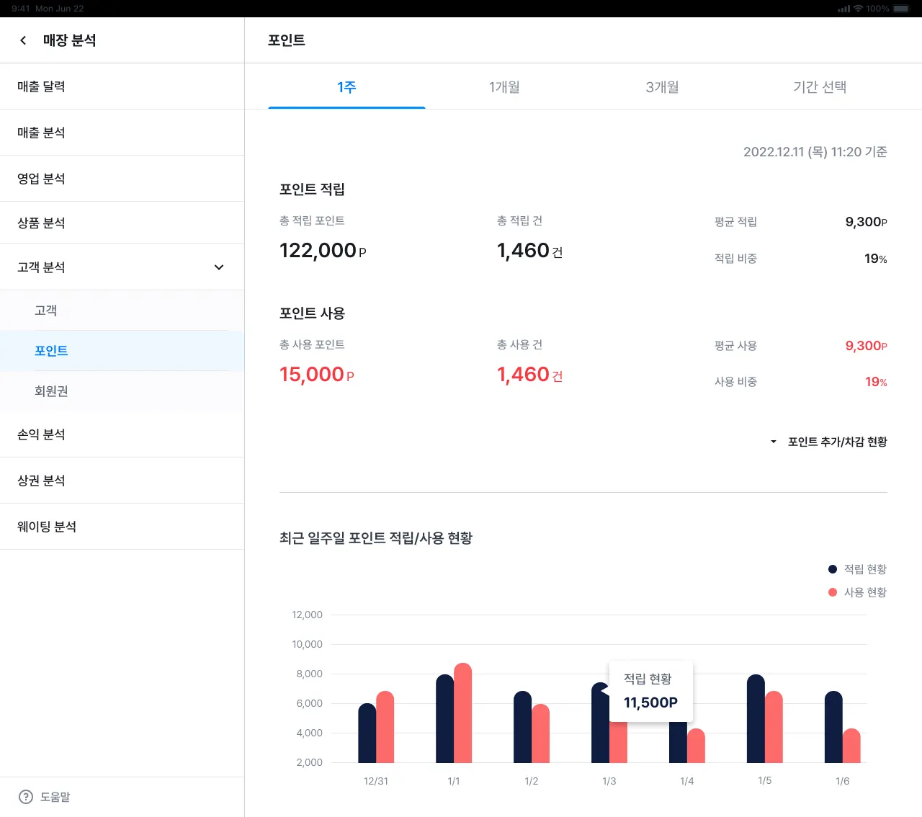Click the 포인트 page title in header

287,40
